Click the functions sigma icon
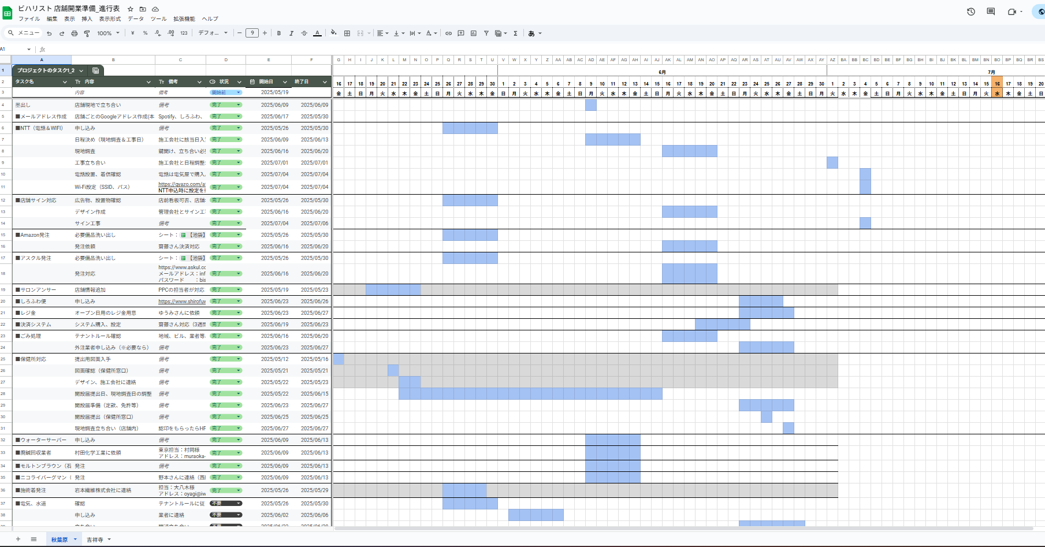The height and width of the screenshot is (547, 1045). pyautogui.click(x=515, y=34)
